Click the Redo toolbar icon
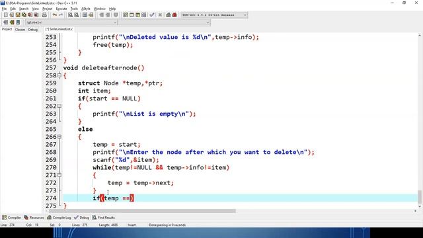 pyautogui.click(x=61, y=15)
